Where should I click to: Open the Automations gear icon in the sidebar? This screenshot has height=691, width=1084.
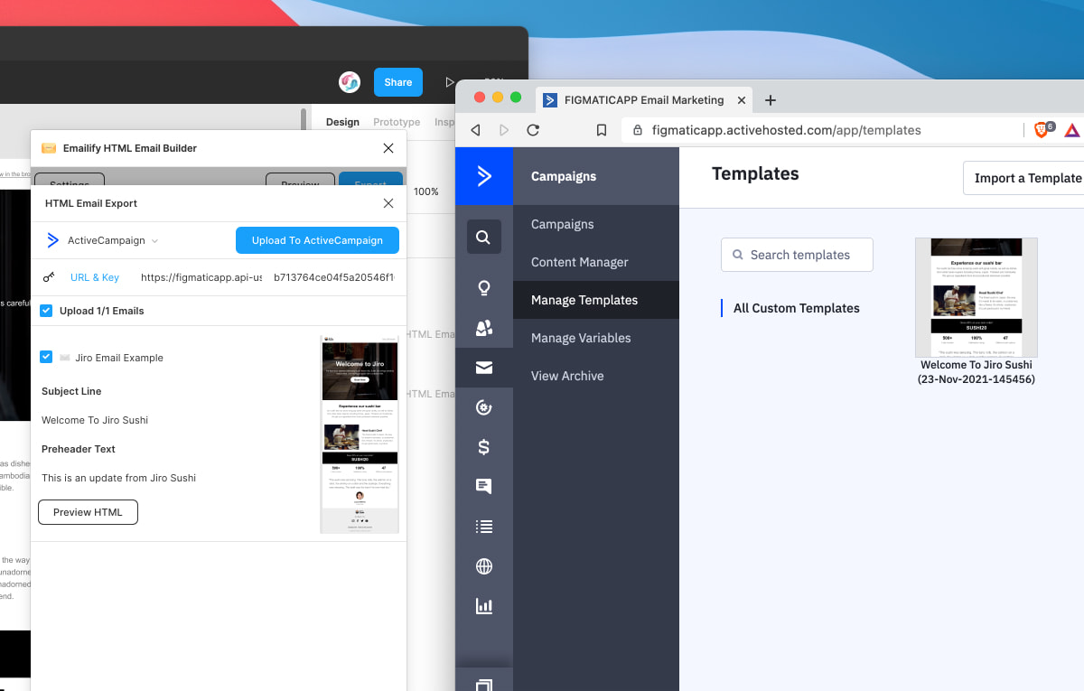pos(484,407)
